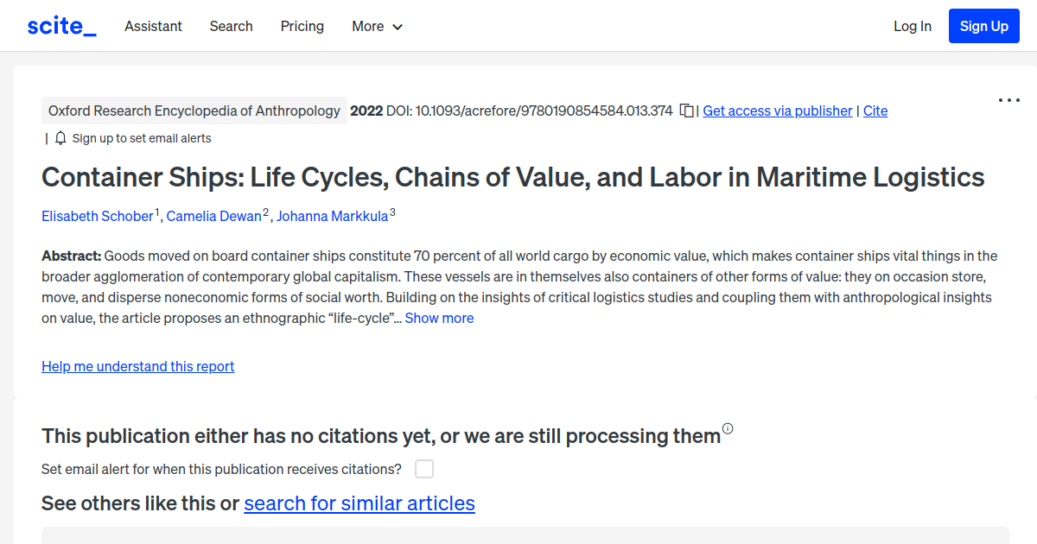
Task: Open the Assistant menu item
Action: click(x=153, y=26)
